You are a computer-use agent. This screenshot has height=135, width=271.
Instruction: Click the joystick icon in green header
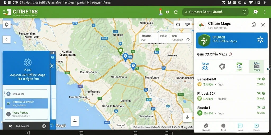click(x=161, y=12)
